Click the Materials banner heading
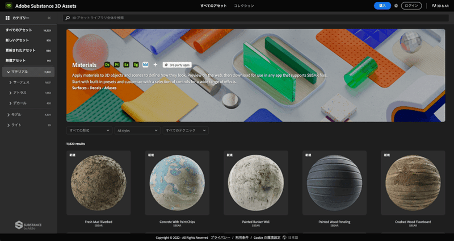 (x=84, y=65)
